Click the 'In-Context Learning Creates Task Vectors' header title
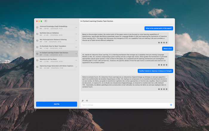 point(97,21)
